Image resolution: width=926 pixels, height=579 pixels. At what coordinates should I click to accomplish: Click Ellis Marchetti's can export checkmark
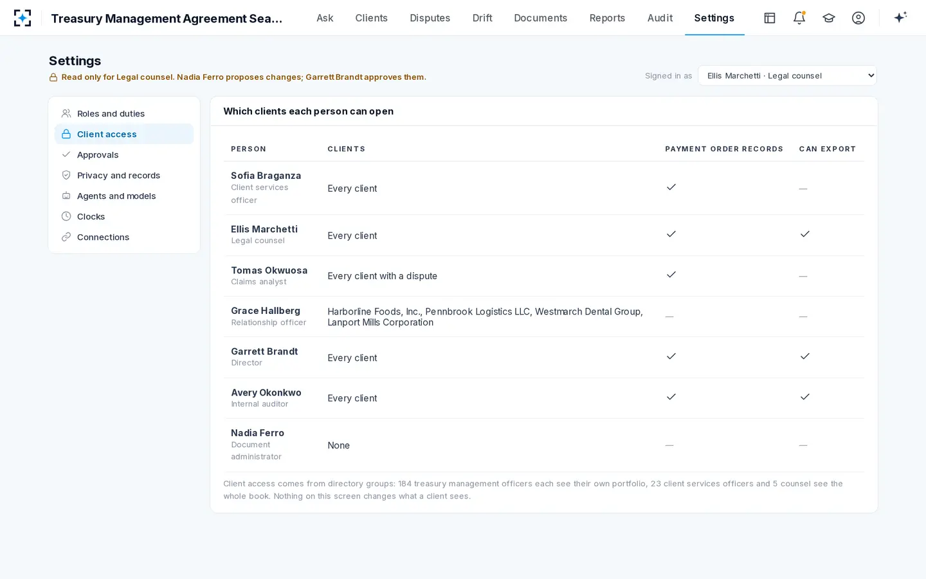pos(805,234)
